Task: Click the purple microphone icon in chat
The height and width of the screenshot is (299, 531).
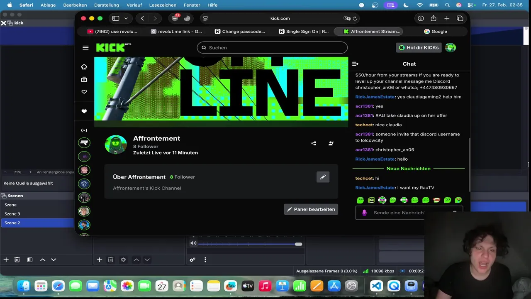Action: coord(364,213)
